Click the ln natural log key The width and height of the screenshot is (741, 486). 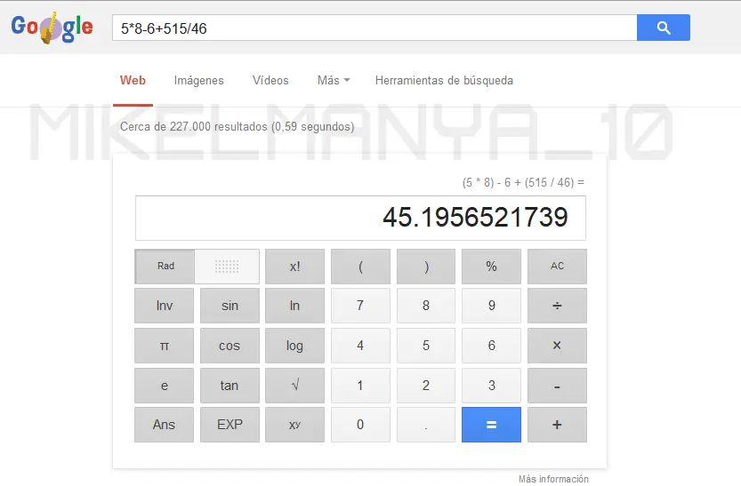(x=295, y=306)
